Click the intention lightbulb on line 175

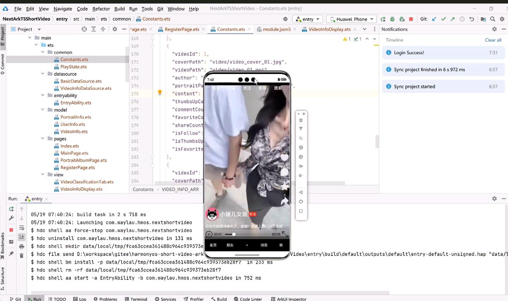[x=160, y=93]
